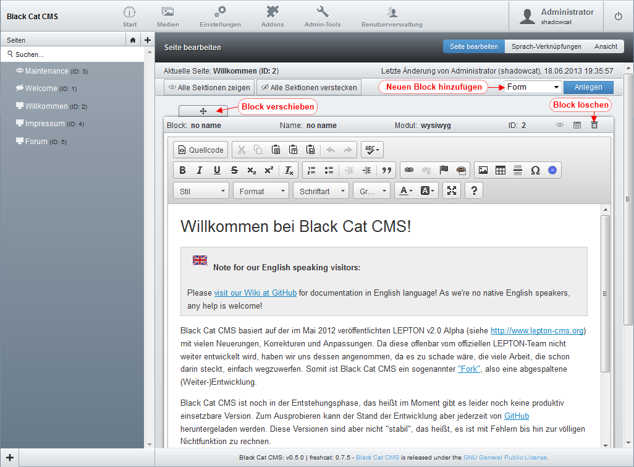Add a new page with plus in Seiten header

tap(148, 40)
